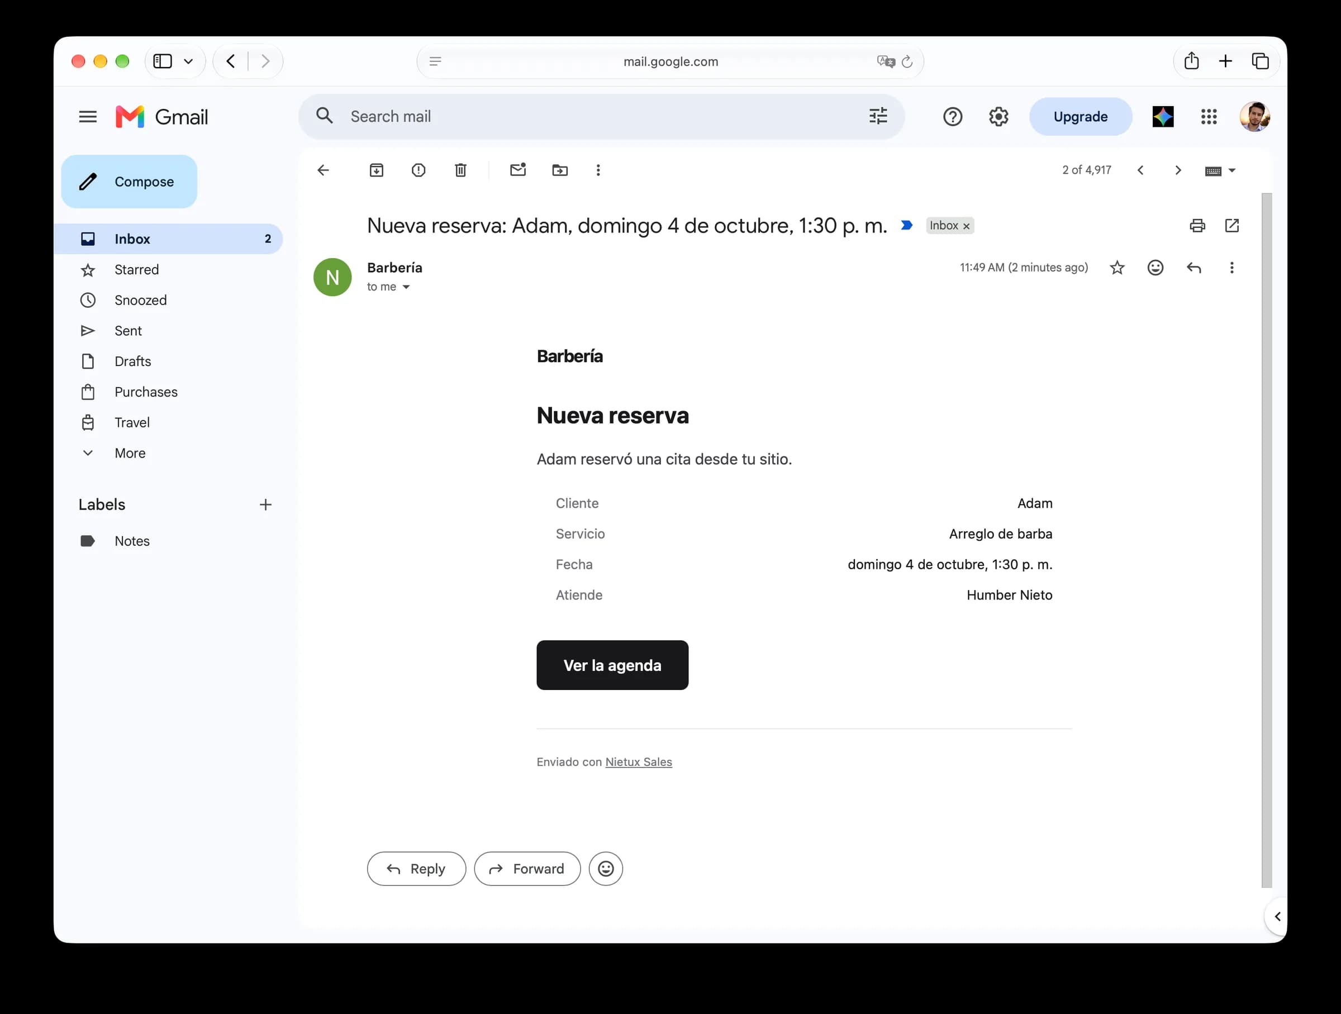Follow the Nietux Sales link
Image resolution: width=1341 pixels, height=1014 pixels.
tap(638, 762)
